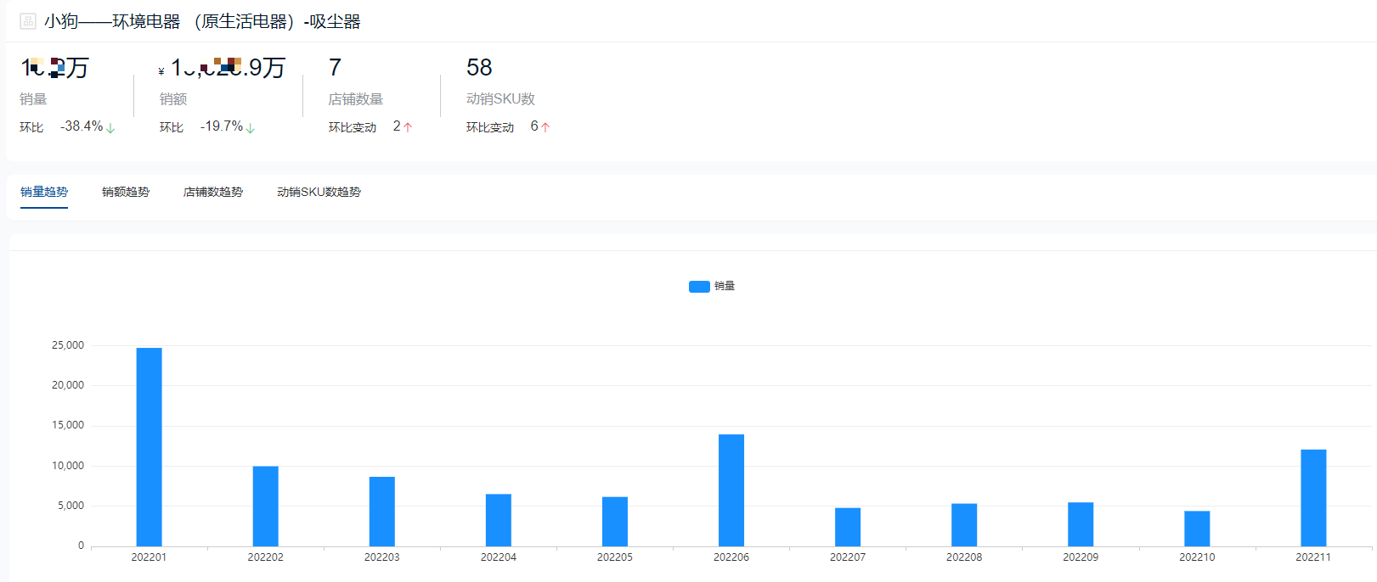Image resolution: width=1377 pixels, height=582 pixels.
Task: Click the 销额 metric label
Action: click(173, 99)
